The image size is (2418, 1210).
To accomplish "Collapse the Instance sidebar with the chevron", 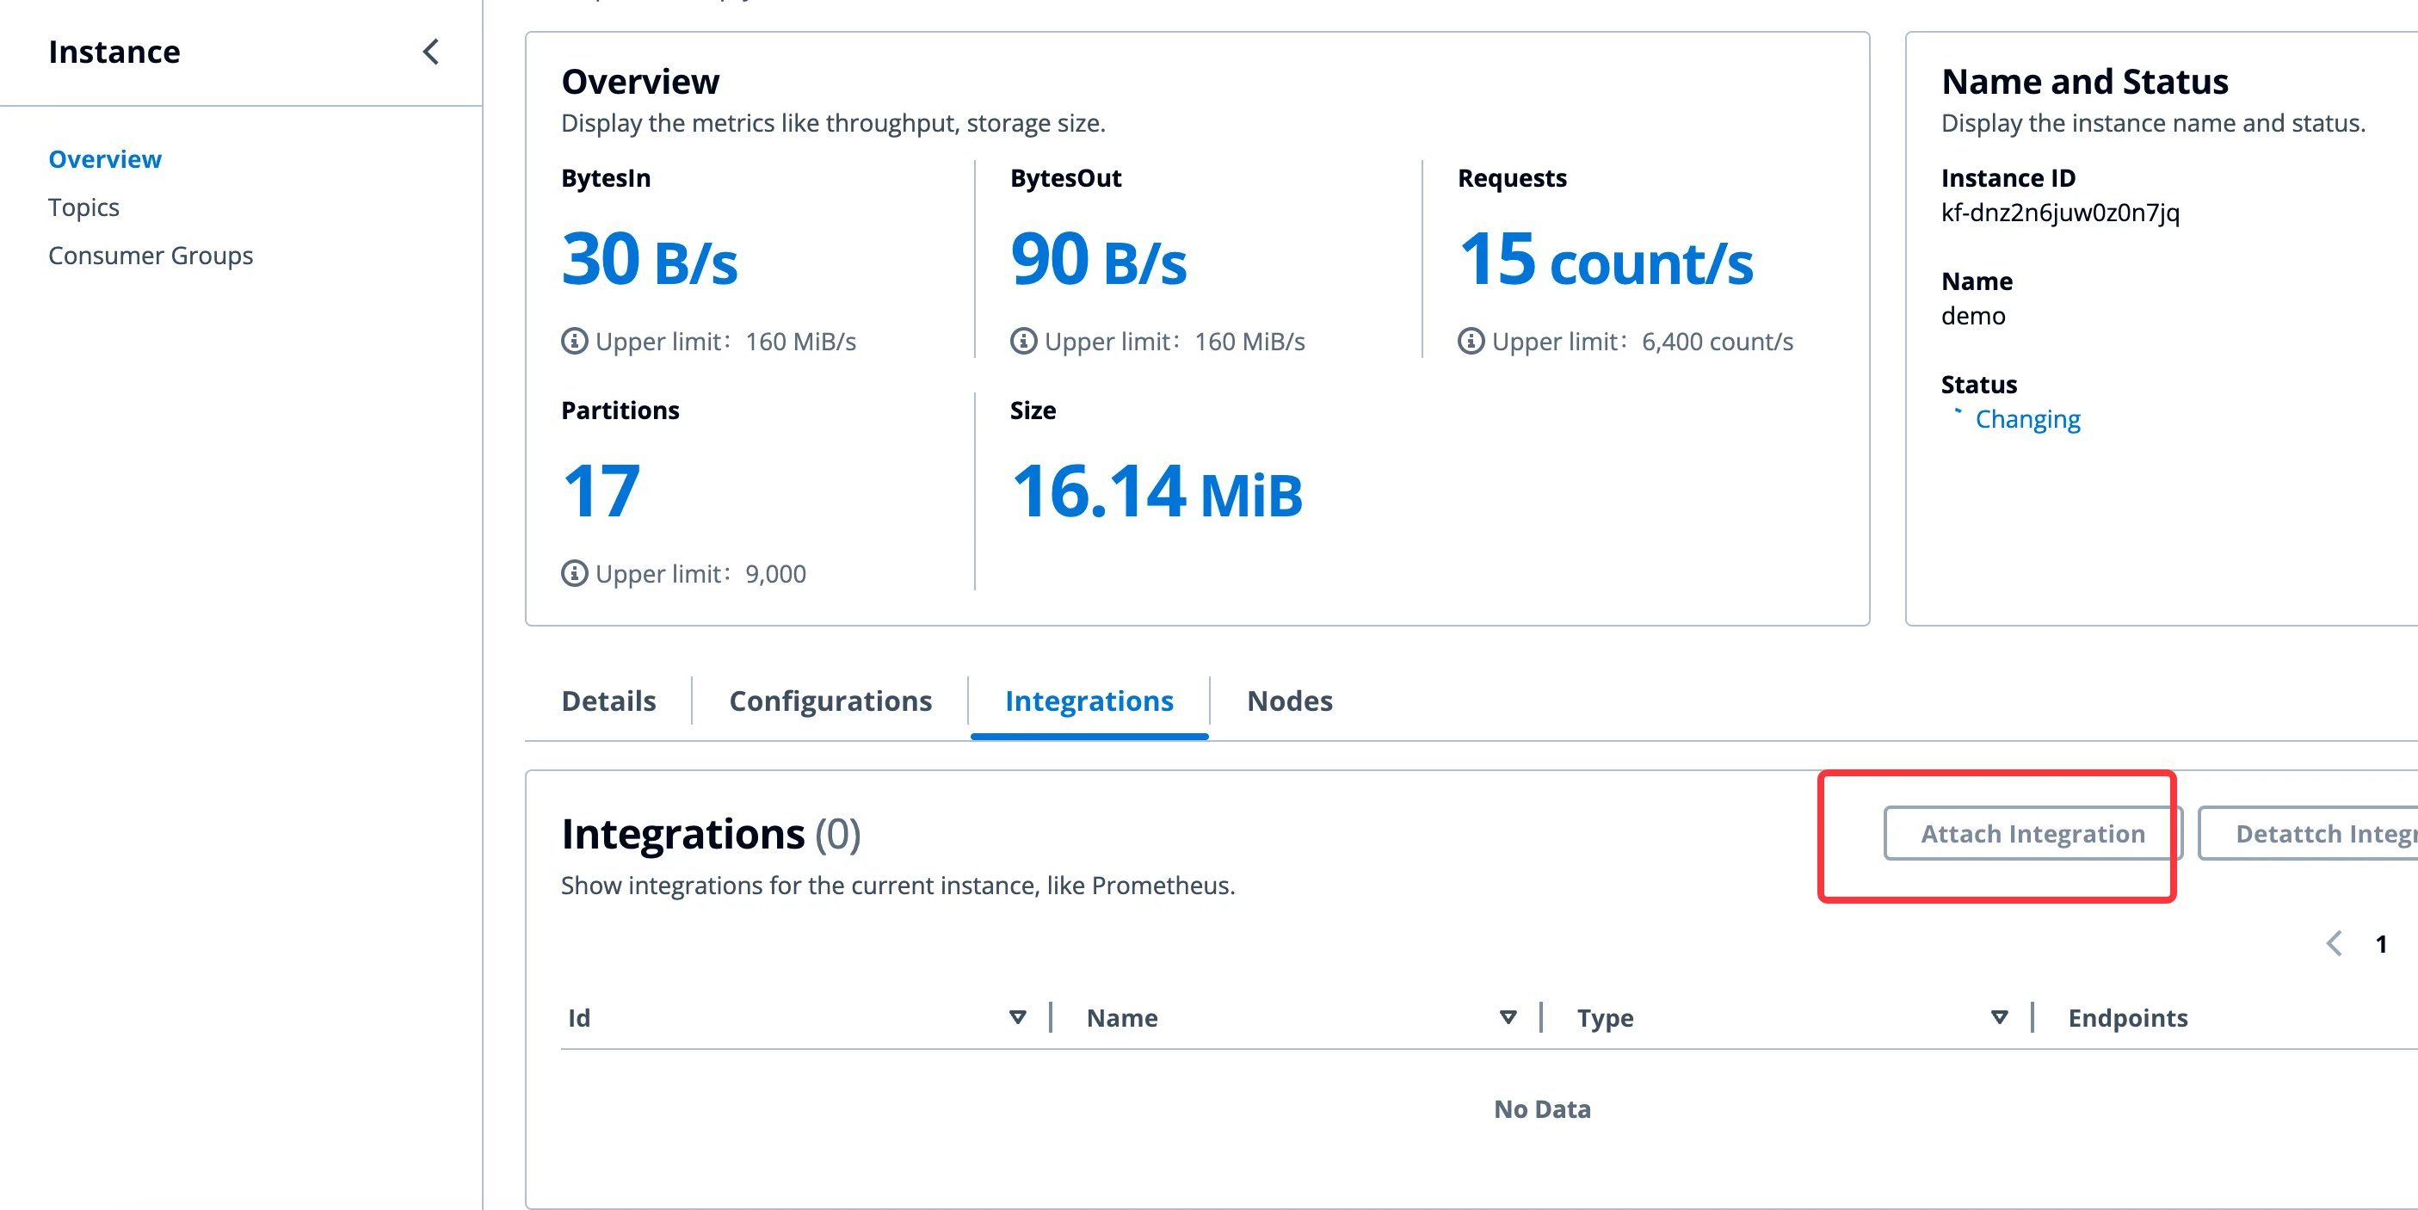I will pos(431,52).
